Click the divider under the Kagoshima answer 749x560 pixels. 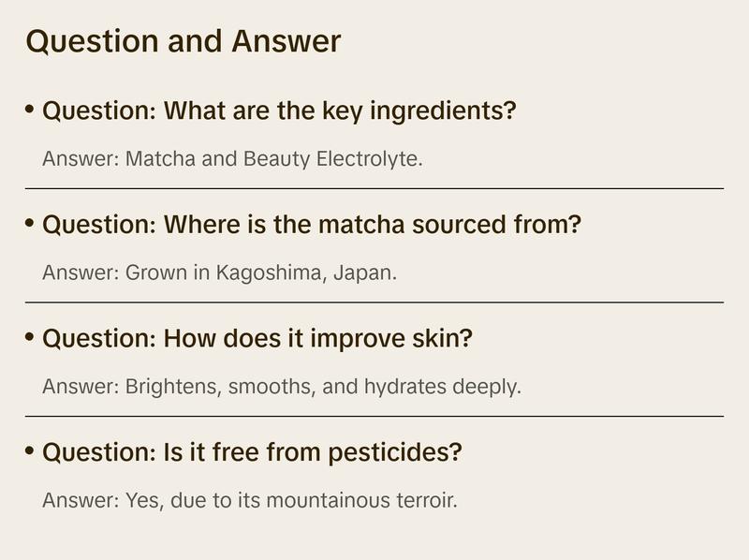coord(374,302)
